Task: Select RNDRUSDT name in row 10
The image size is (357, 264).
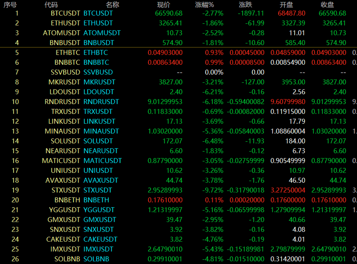Action: pyautogui.click(x=101, y=102)
